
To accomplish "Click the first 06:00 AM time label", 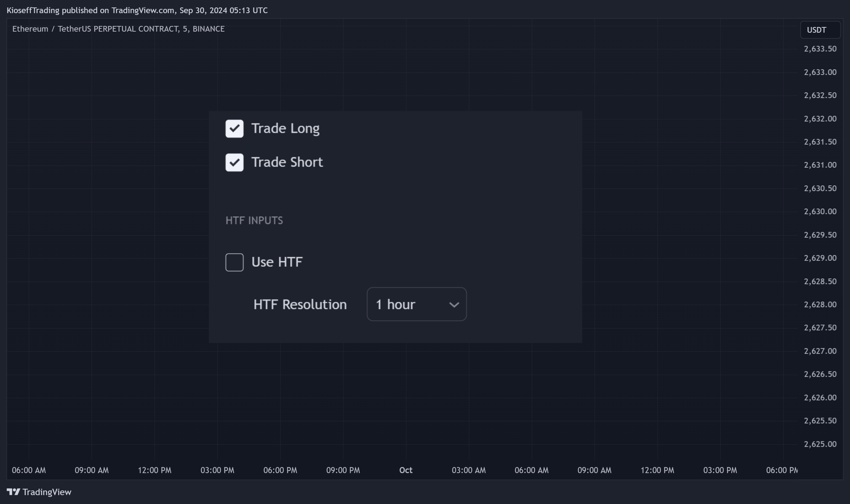I will point(29,470).
